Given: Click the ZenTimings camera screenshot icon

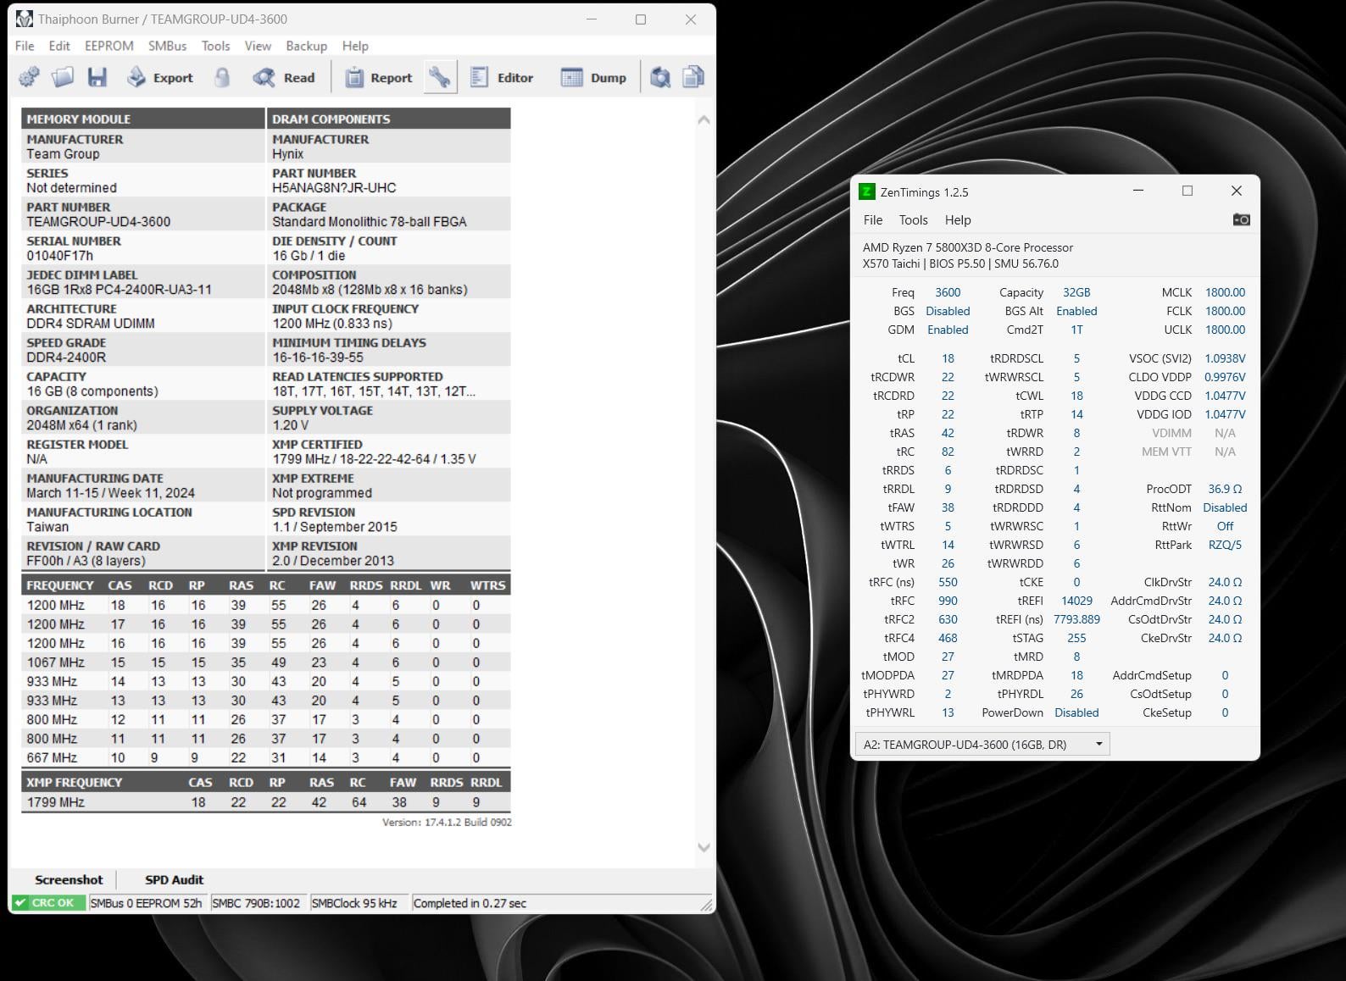Looking at the screenshot, I should click(1241, 219).
